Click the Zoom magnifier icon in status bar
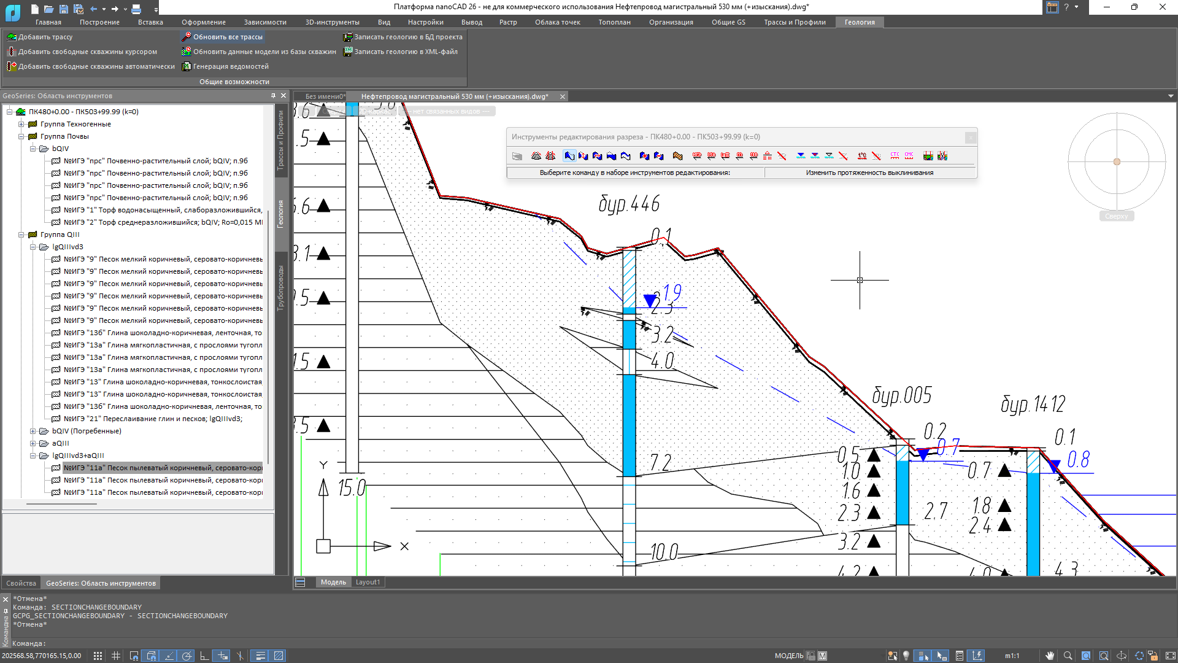Image resolution: width=1178 pixels, height=663 pixels. point(1068,656)
